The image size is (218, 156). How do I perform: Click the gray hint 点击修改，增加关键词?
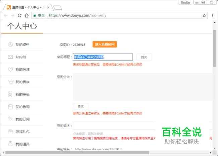point(88,134)
